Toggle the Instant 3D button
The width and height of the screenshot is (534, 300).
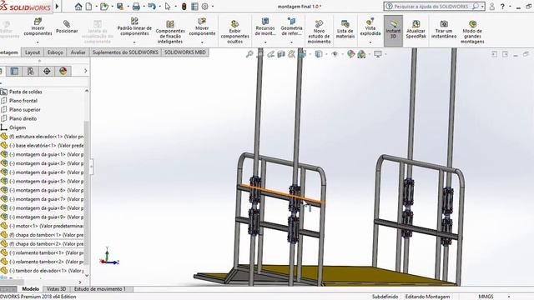tap(393, 31)
